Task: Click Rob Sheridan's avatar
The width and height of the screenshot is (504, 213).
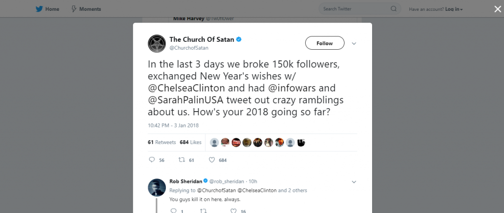Action: tap(156, 187)
